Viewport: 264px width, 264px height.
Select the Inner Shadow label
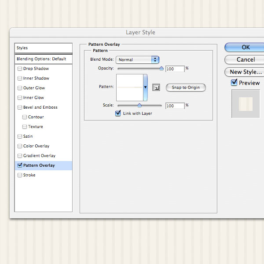pos(36,78)
